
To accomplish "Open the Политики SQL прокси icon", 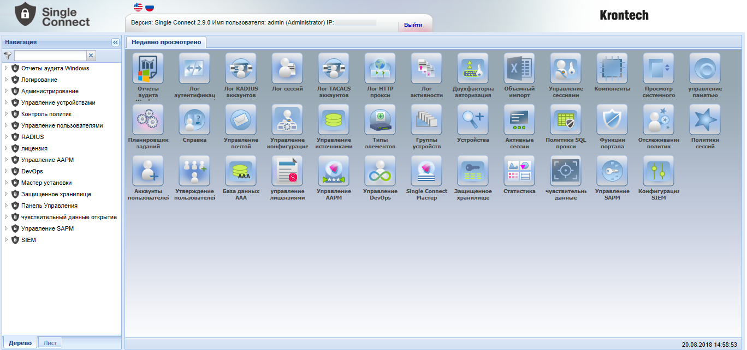I will (x=566, y=119).
